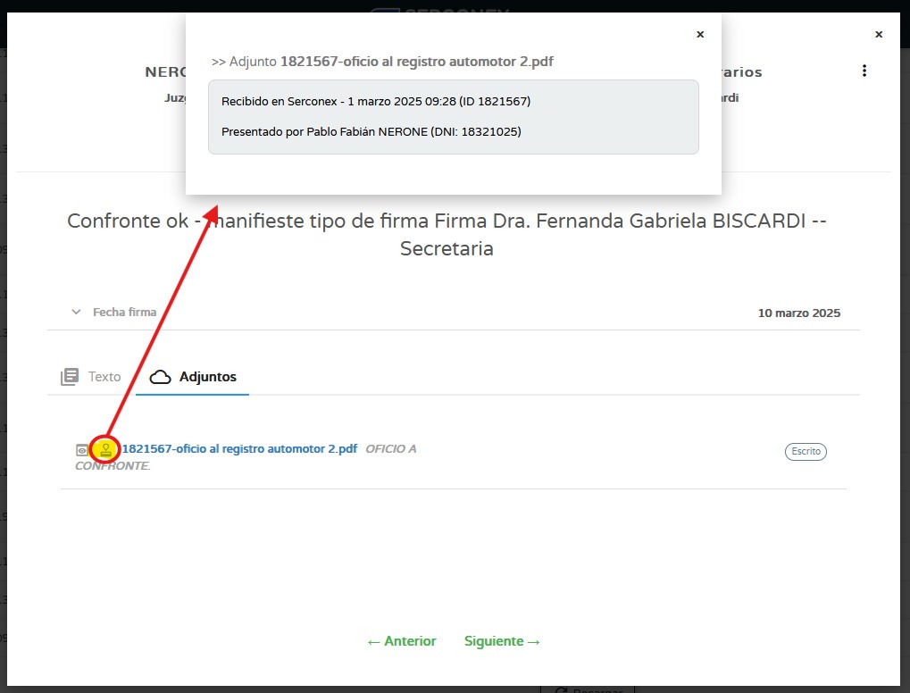Click the 10 marzo 2025 signature date
Screen dimensions: 910x693
[x=798, y=313]
